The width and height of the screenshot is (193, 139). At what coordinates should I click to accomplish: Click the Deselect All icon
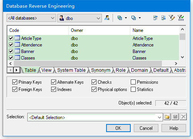133,18
